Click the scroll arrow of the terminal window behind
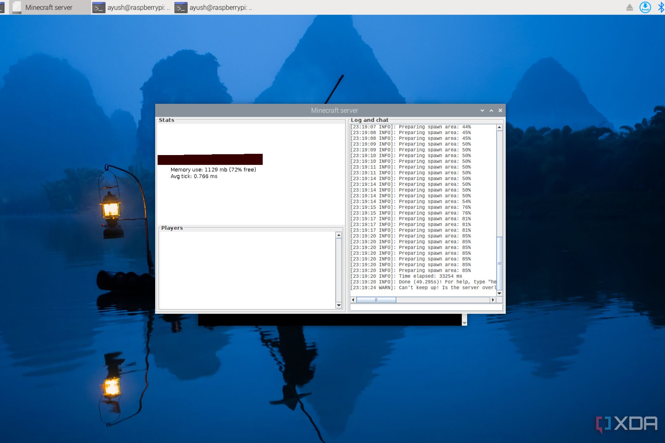 tap(464, 323)
